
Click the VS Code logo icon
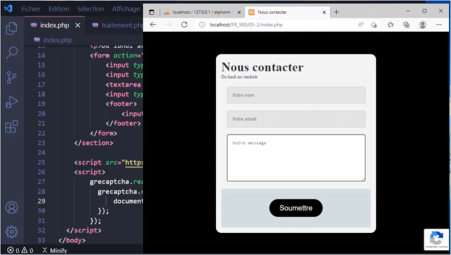coord(8,9)
